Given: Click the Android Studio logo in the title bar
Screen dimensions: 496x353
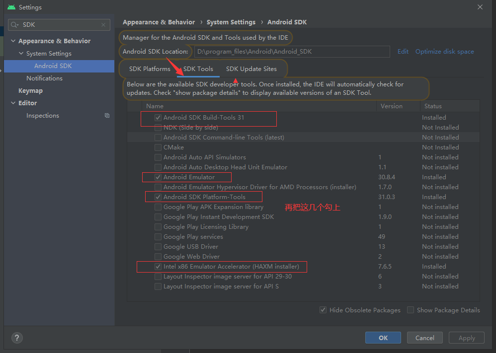Looking at the screenshot, I should pos(11,7).
